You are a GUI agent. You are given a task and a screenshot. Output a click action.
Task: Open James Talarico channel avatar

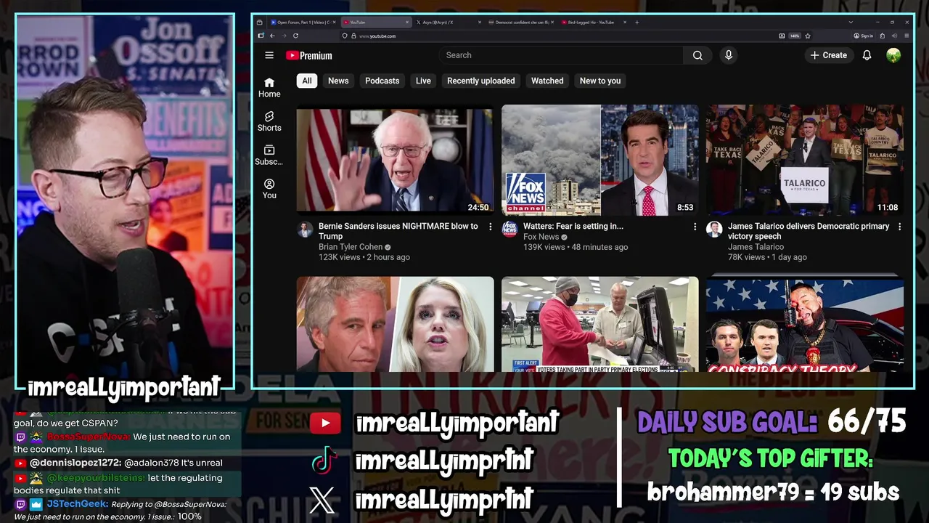click(715, 230)
